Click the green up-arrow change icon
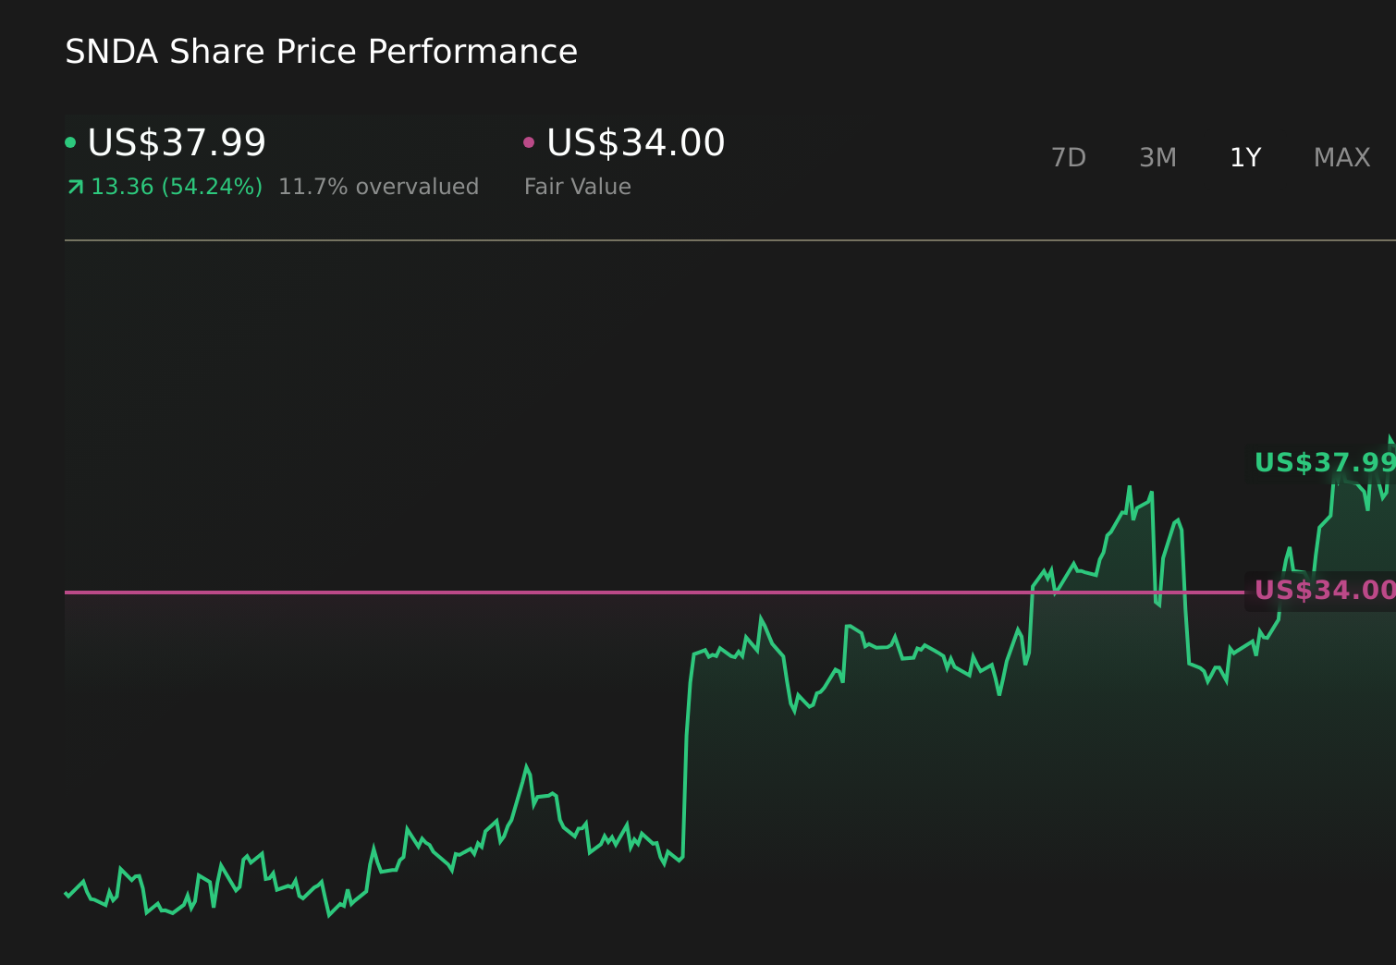Viewport: 1396px width, 965px height. pos(75,188)
